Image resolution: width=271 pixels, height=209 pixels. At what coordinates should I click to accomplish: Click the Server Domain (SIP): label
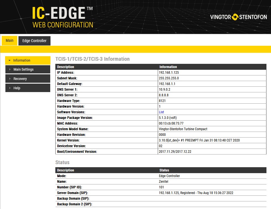[x=72, y=193]
